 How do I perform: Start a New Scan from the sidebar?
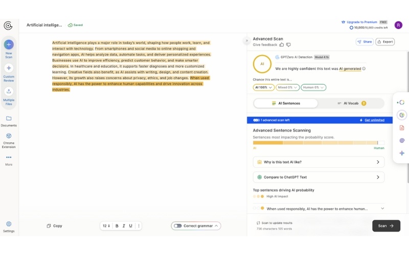[9, 48]
